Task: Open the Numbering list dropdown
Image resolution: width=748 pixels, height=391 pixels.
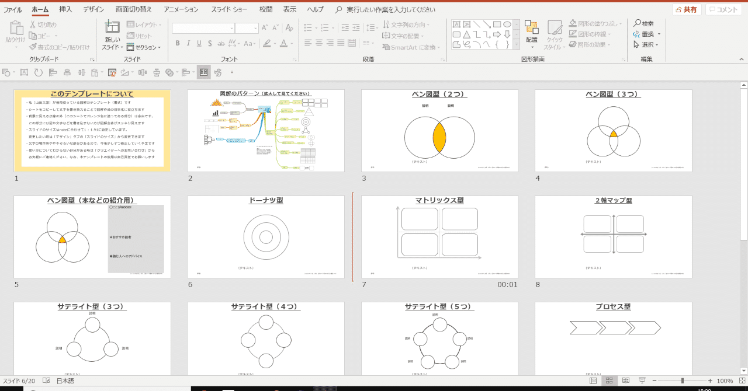Action: tap(334, 27)
